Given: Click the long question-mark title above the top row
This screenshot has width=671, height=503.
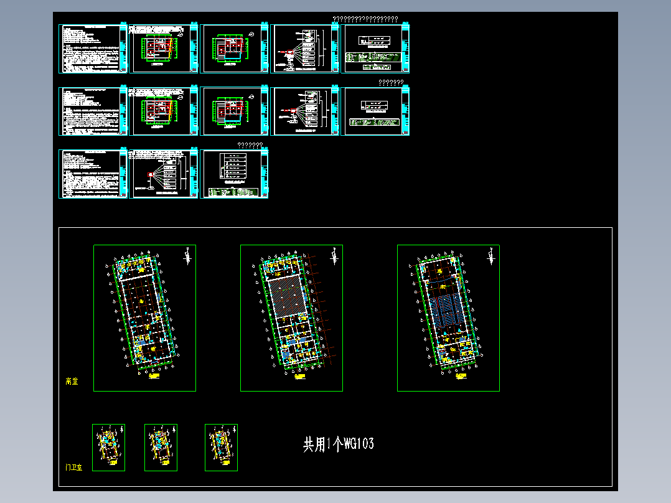Looking at the screenshot, I should point(365,19).
